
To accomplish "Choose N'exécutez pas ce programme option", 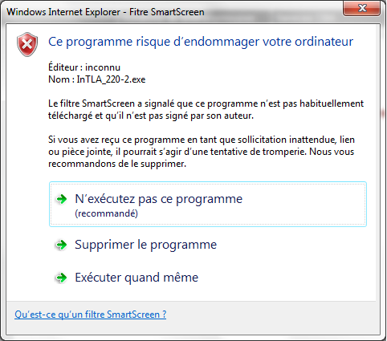I will click(x=208, y=205).
